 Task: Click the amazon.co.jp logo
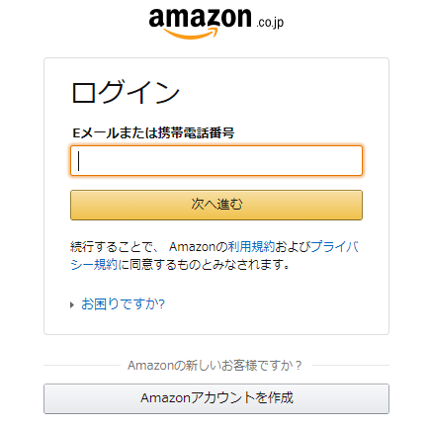[216, 23]
